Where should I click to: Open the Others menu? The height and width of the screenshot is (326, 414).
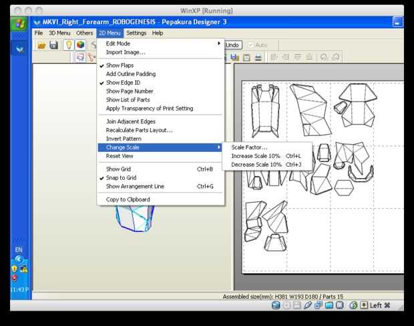pyautogui.click(x=85, y=33)
